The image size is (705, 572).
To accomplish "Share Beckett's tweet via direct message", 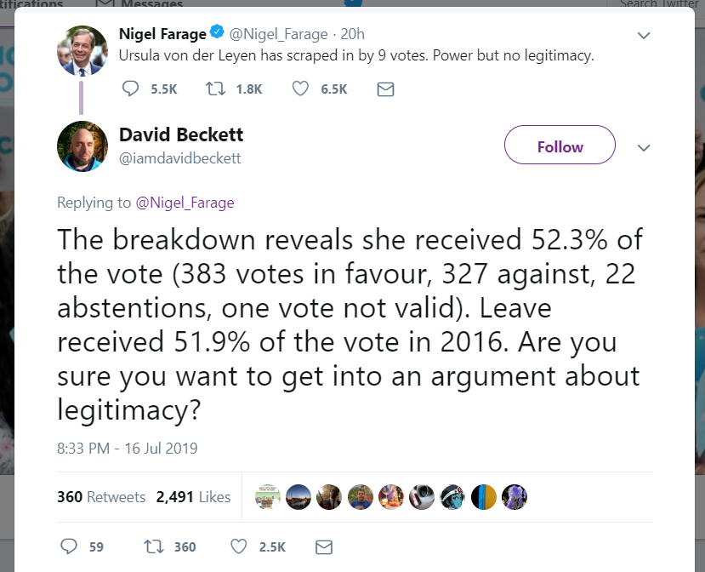I will 324,546.
